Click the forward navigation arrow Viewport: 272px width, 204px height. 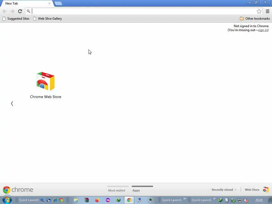point(12,11)
